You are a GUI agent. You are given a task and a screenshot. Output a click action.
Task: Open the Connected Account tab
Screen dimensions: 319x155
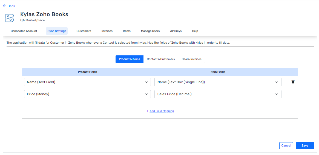click(x=24, y=31)
